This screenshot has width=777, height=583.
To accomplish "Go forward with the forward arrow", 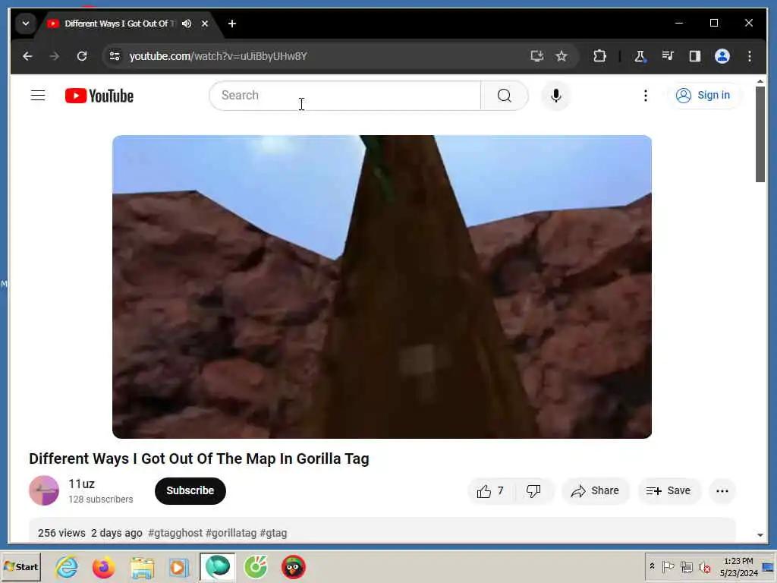I will (x=55, y=56).
